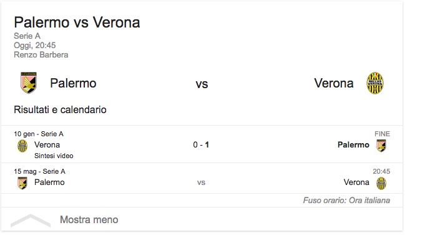Select the large Palermo team name
The image size is (440, 235).
tap(73, 83)
